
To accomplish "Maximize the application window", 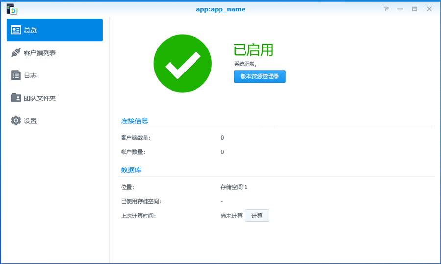I will pyautogui.click(x=415, y=9).
